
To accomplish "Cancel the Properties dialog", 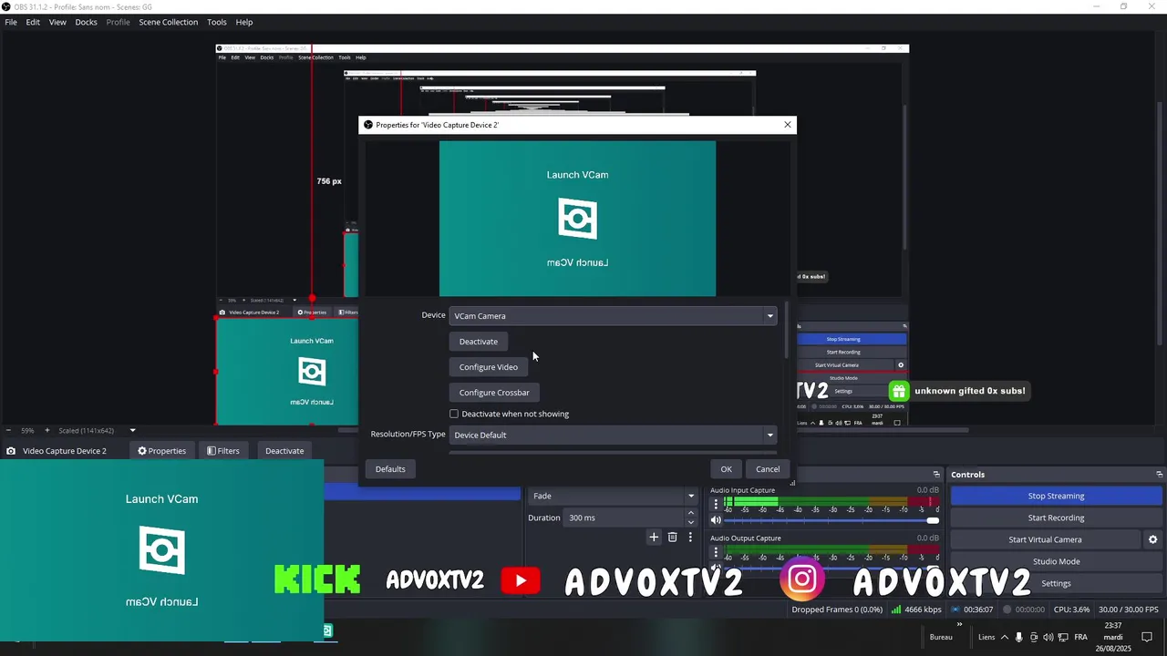I will (x=768, y=469).
